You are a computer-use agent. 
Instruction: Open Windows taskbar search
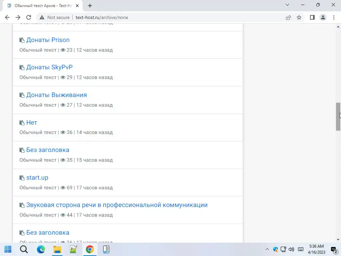pos(24,249)
